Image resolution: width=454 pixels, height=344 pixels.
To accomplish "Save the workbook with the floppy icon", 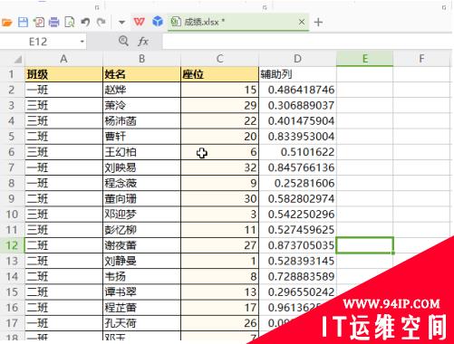I will tap(23, 22).
